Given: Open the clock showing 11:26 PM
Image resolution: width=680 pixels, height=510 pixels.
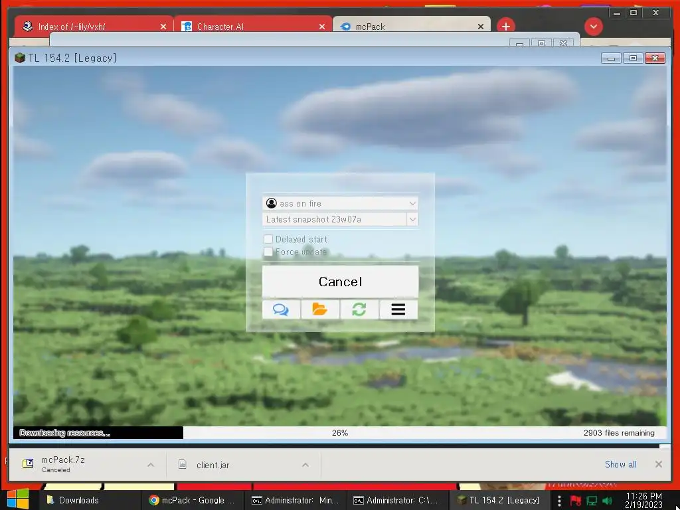Looking at the screenshot, I should point(643,500).
